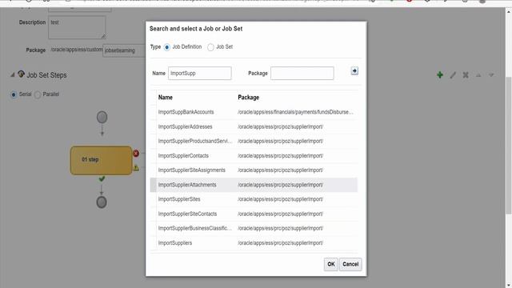The height and width of the screenshot is (288, 512).
Task: Select ImportSuppBankAccounts row
Action: (x=254, y=112)
